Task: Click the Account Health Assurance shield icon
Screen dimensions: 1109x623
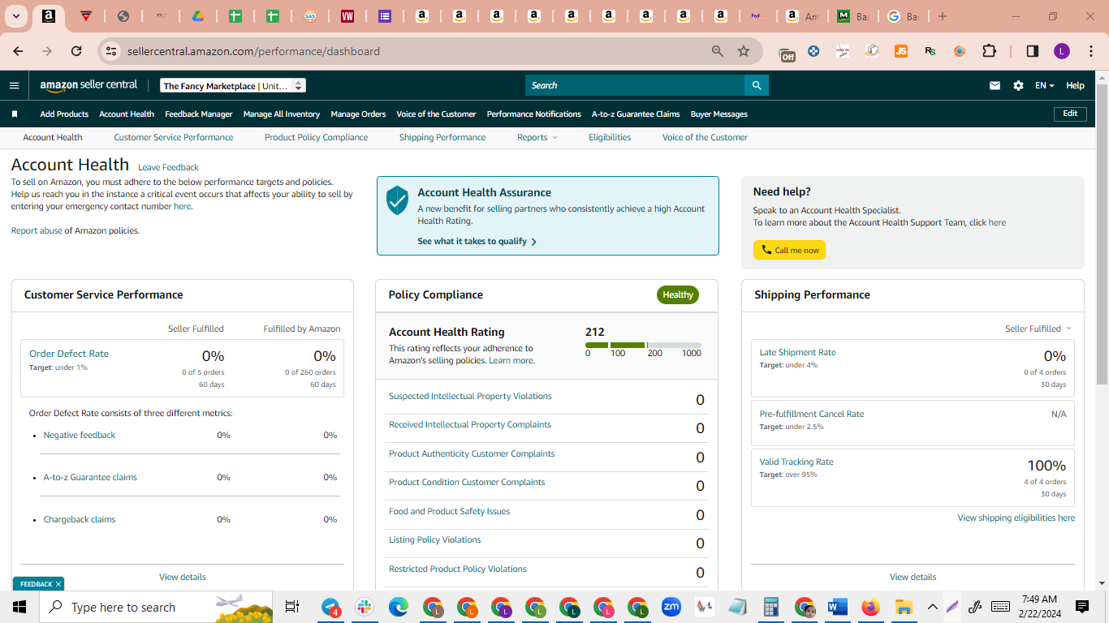Action: click(x=397, y=200)
